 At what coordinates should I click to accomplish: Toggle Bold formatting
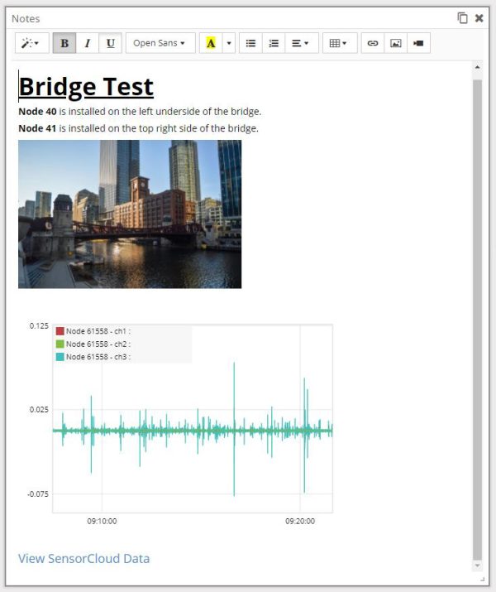click(64, 43)
